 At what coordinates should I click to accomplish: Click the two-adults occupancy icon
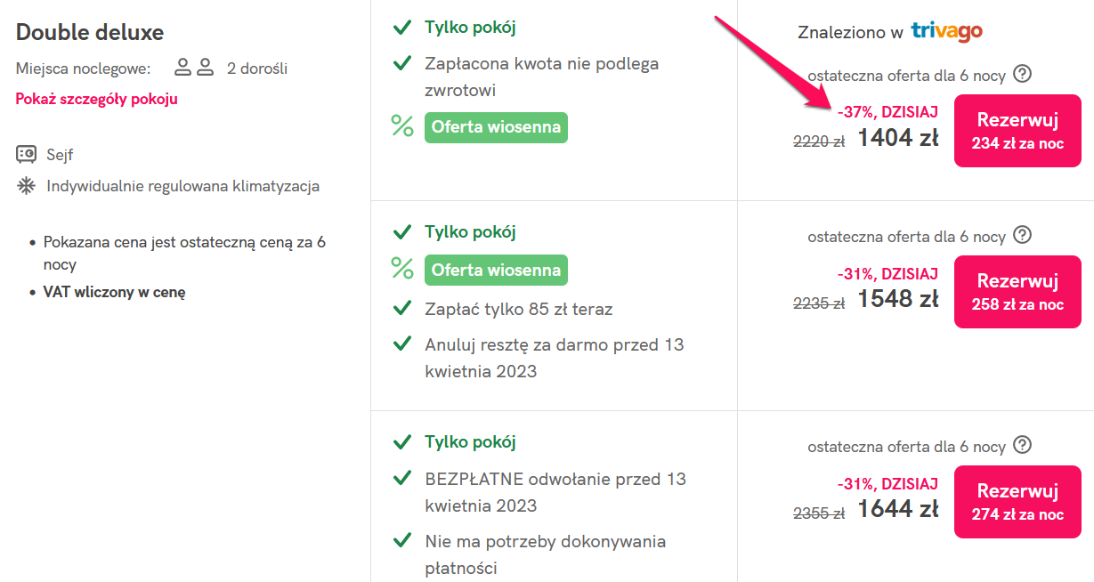(194, 68)
